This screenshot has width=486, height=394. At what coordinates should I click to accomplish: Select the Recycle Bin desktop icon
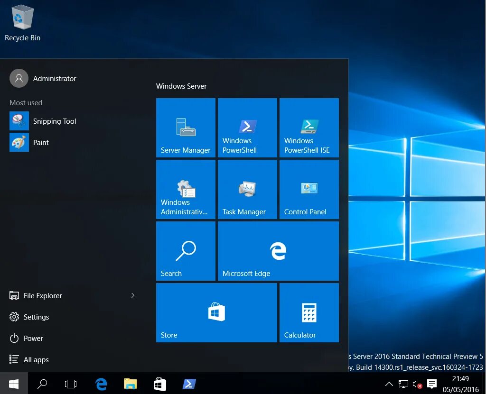click(x=23, y=24)
